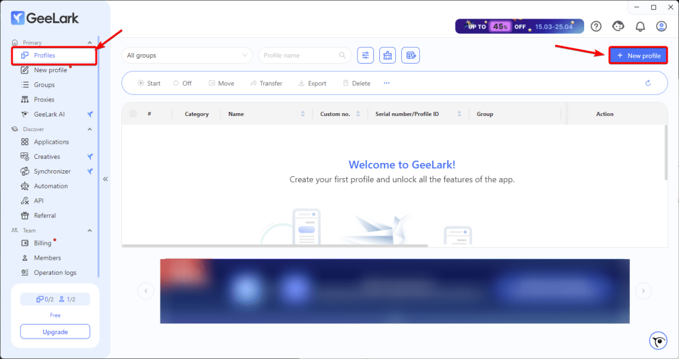Click the GeeLark logo

click(x=45, y=18)
